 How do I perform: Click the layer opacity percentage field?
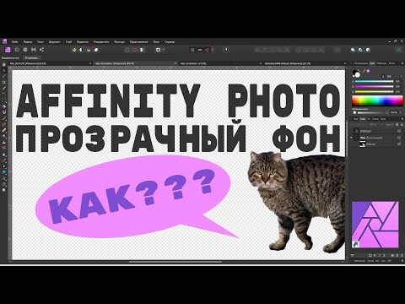[372, 124]
